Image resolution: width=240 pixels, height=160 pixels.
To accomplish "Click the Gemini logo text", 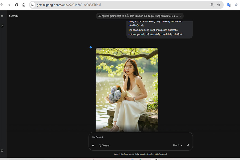I will [14, 16].
